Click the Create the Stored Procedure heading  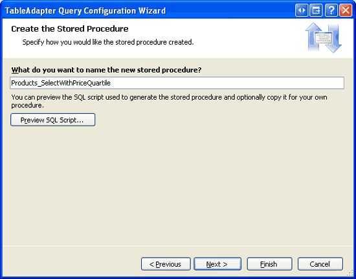pos(70,29)
